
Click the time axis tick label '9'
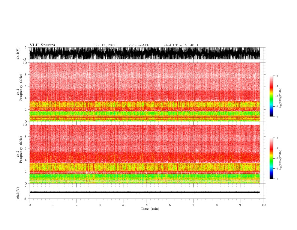pos(240,205)
